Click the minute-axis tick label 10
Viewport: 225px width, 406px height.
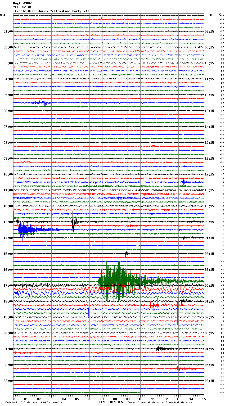coord(140,399)
